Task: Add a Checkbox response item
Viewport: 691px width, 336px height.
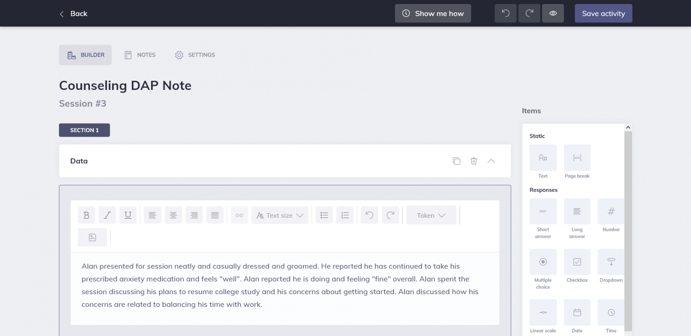Action: 577,262
